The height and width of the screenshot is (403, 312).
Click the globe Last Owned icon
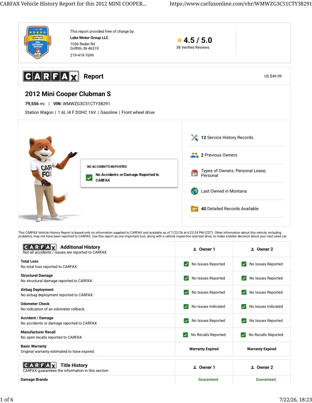(x=195, y=191)
